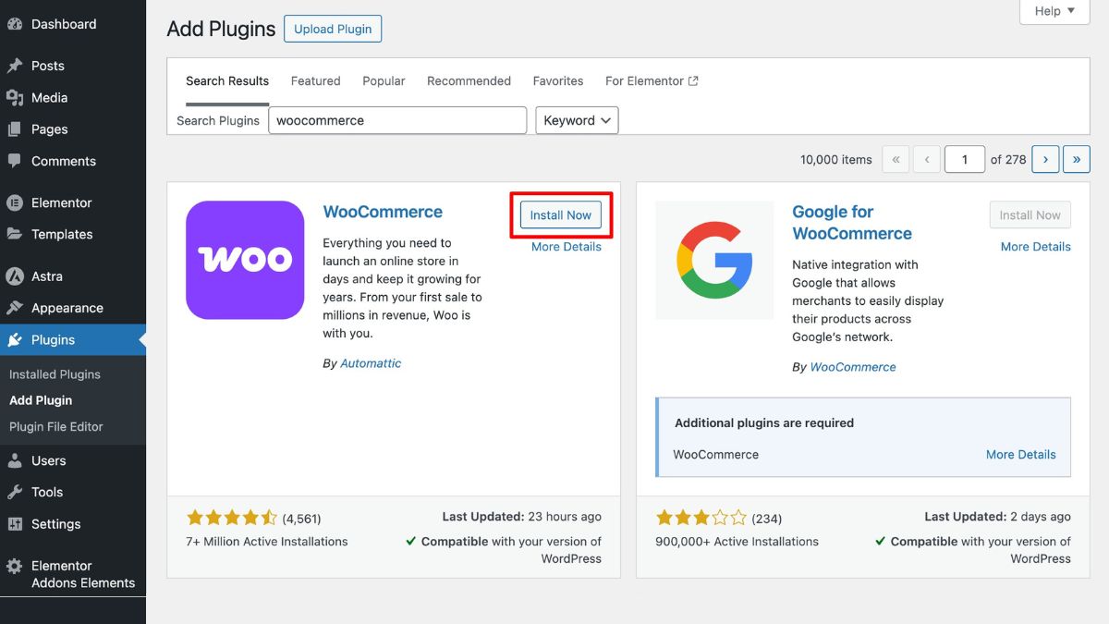
Task: Click the Media library icon
Action: [15, 97]
